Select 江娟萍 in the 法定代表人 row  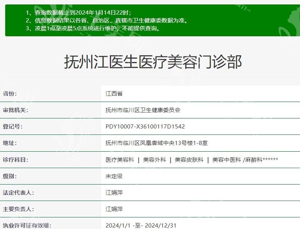click(114, 193)
